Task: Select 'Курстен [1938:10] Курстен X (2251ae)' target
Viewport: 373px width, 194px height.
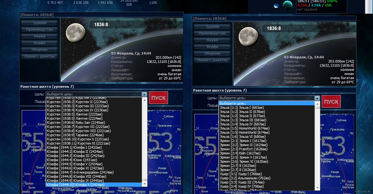Action: [94, 139]
